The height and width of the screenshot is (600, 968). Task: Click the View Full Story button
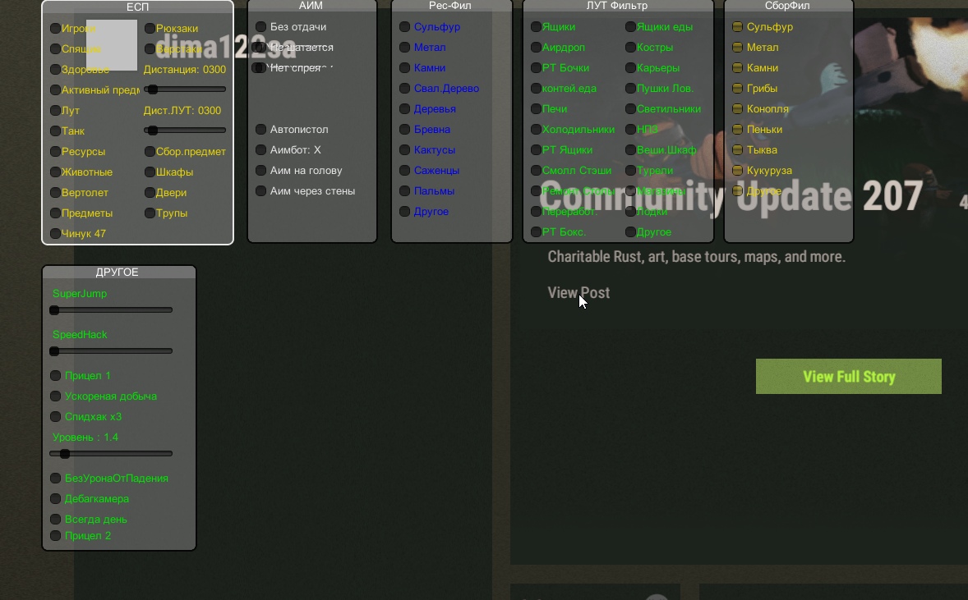click(x=848, y=377)
